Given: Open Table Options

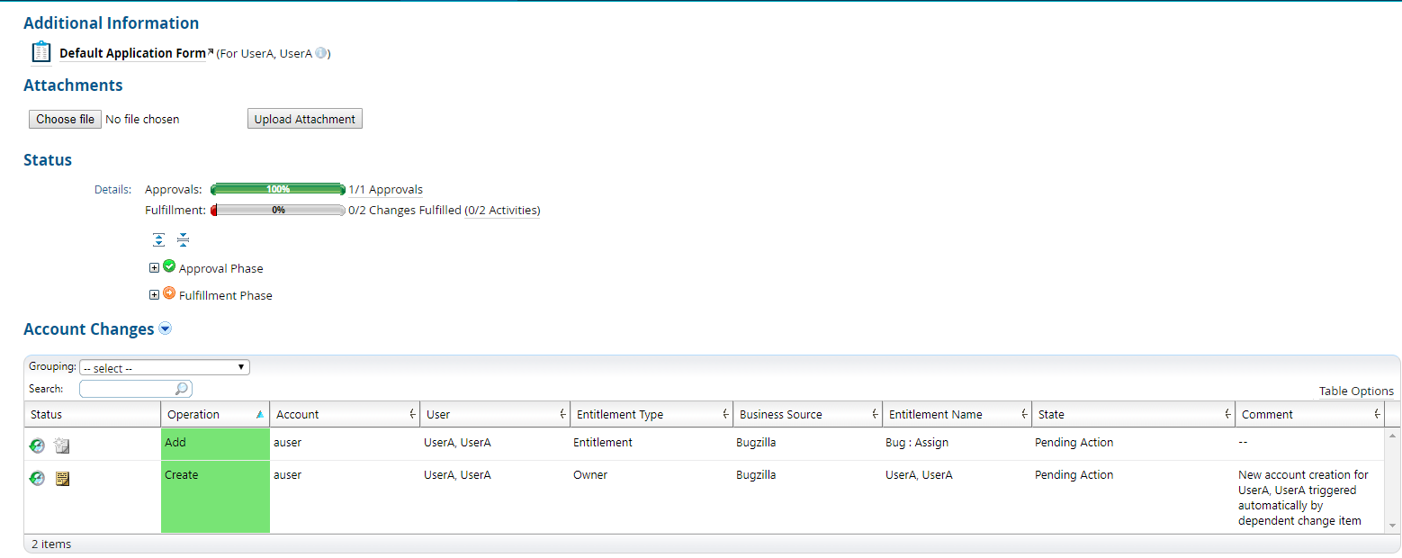Looking at the screenshot, I should [1356, 391].
